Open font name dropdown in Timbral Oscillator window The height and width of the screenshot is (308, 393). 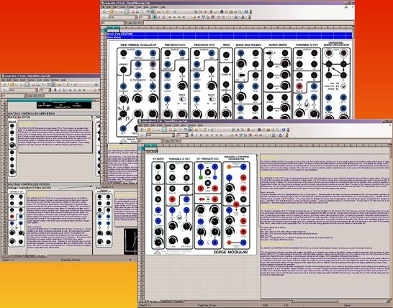coord(136,17)
